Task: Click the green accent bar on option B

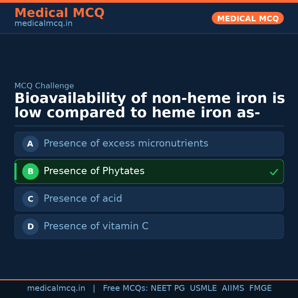Action: 15,171
